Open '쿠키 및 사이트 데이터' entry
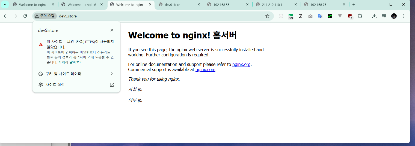This screenshot has width=415, height=146. pyautogui.click(x=76, y=74)
